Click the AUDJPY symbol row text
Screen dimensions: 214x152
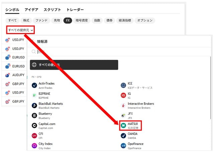pyautogui.click(x=18, y=75)
